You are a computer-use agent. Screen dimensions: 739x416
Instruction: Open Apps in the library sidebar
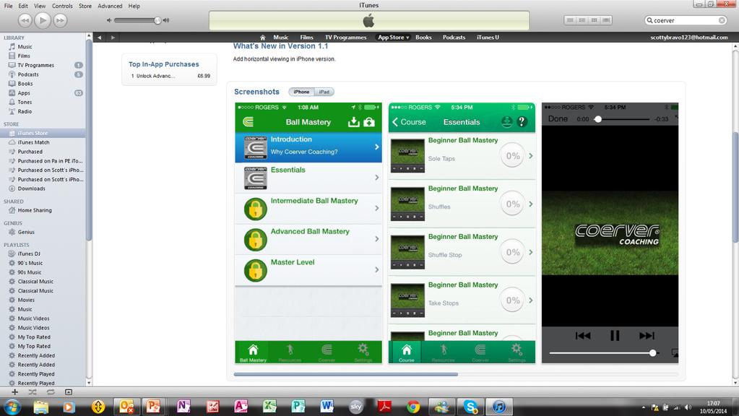(x=24, y=93)
